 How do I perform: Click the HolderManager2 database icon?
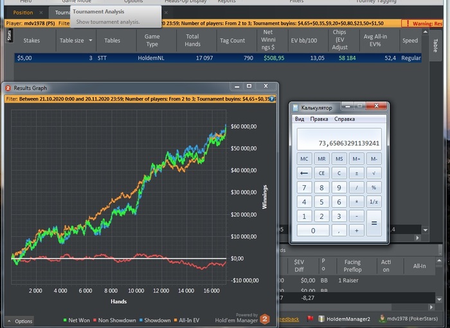pos(321,318)
